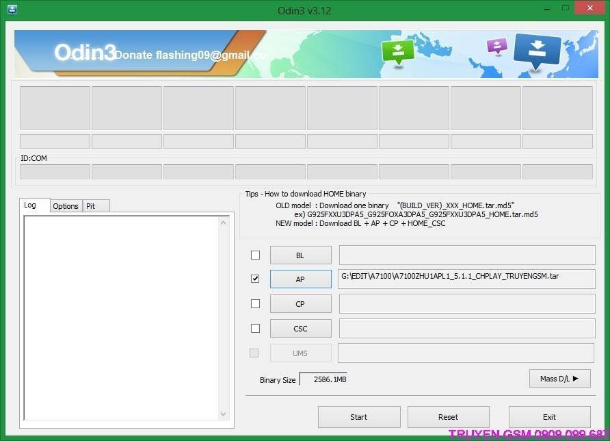
Task: Click the BL file button
Action: pyautogui.click(x=301, y=255)
